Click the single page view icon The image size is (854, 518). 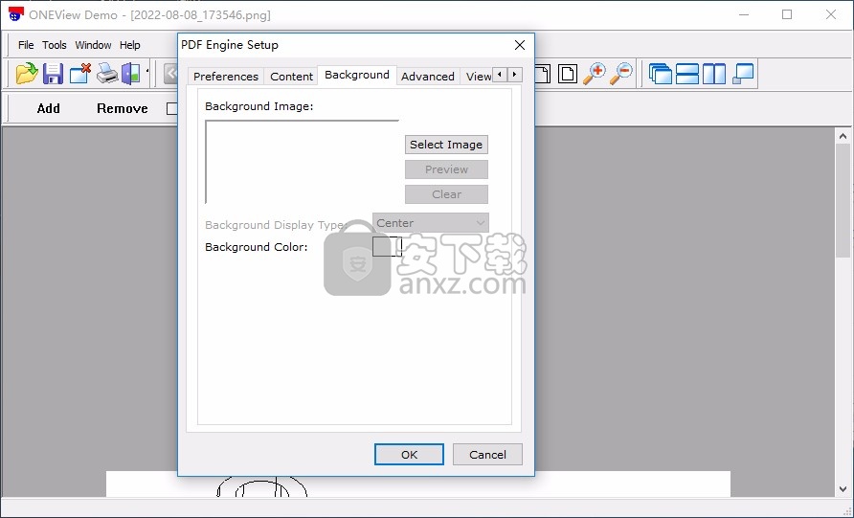[568, 74]
